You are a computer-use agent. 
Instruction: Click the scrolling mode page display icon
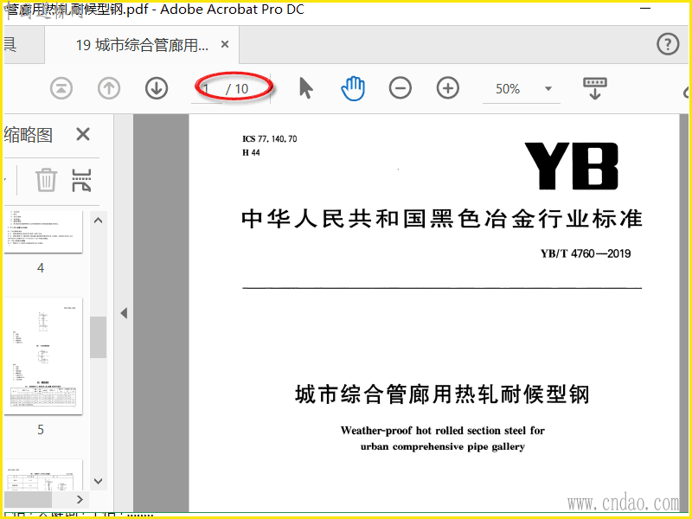pyautogui.click(x=595, y=88)
